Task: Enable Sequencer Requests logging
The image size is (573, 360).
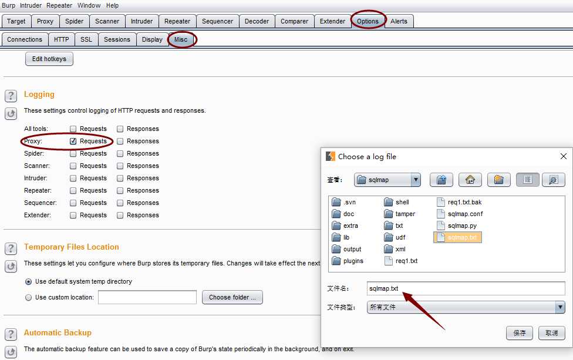Action: (x=73, y=203)
